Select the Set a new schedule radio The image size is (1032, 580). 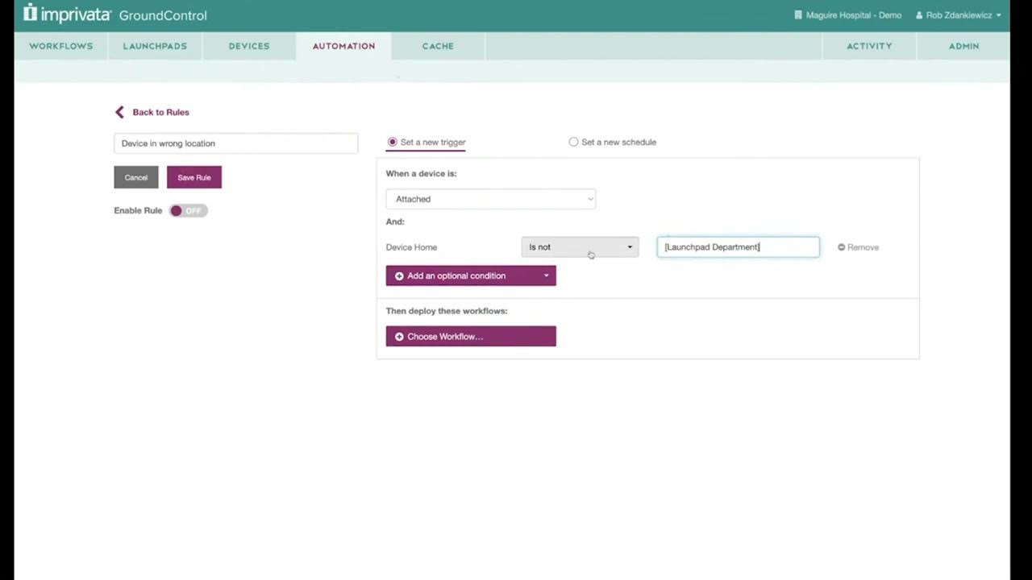coord(573,142)
